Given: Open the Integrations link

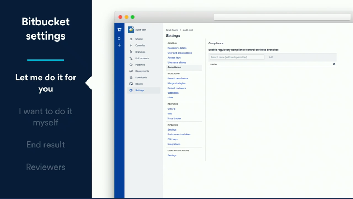Looking at the screenshot, I should point(174,144).
